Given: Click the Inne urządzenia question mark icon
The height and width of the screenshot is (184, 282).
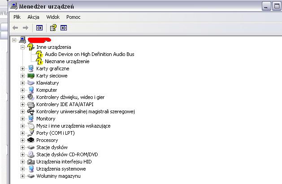Looking at the screenshot, I should [31, 47].
